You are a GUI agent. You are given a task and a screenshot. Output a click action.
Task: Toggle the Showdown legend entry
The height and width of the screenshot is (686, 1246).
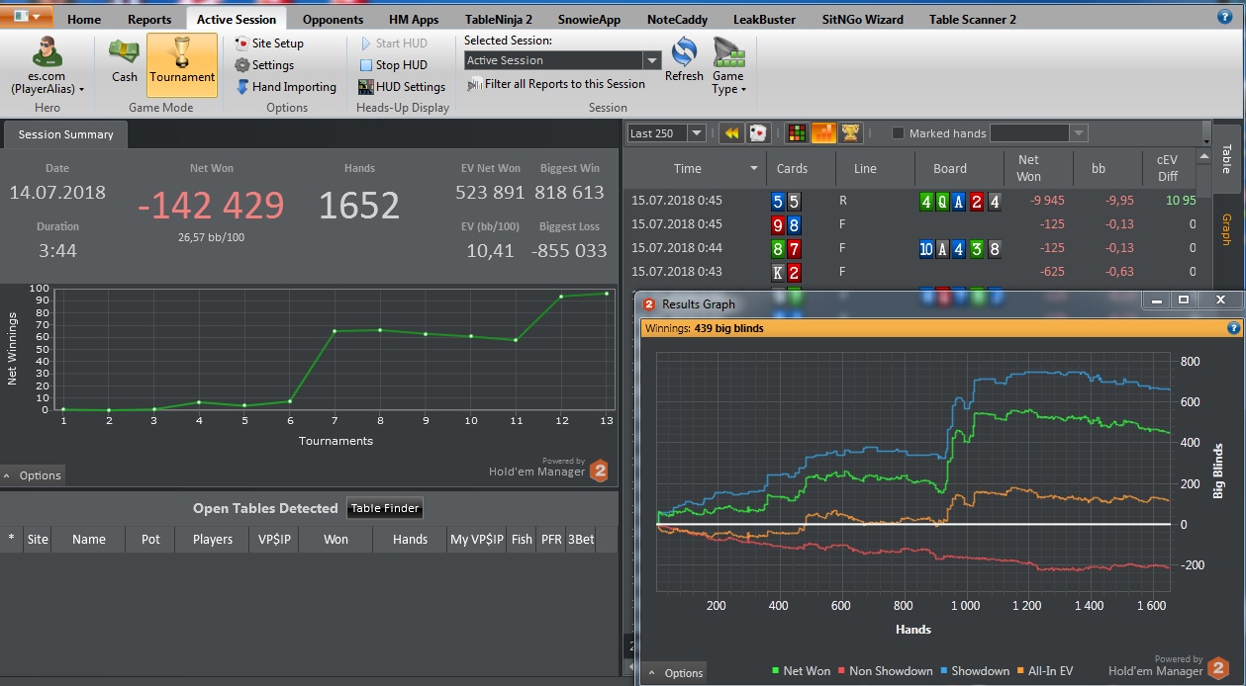tap(974, 671)
